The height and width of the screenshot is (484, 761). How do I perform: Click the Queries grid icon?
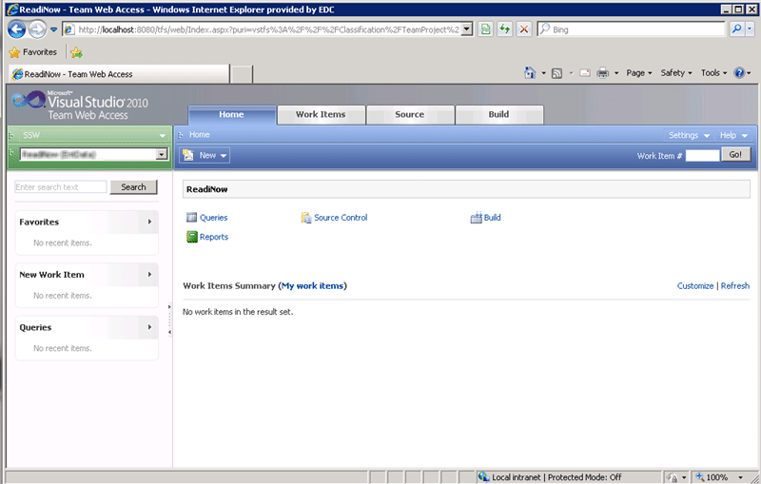pyautogui.click(x=192, y=217)
